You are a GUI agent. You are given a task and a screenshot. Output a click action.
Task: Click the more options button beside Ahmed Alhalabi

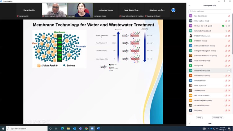click(229, 71)
